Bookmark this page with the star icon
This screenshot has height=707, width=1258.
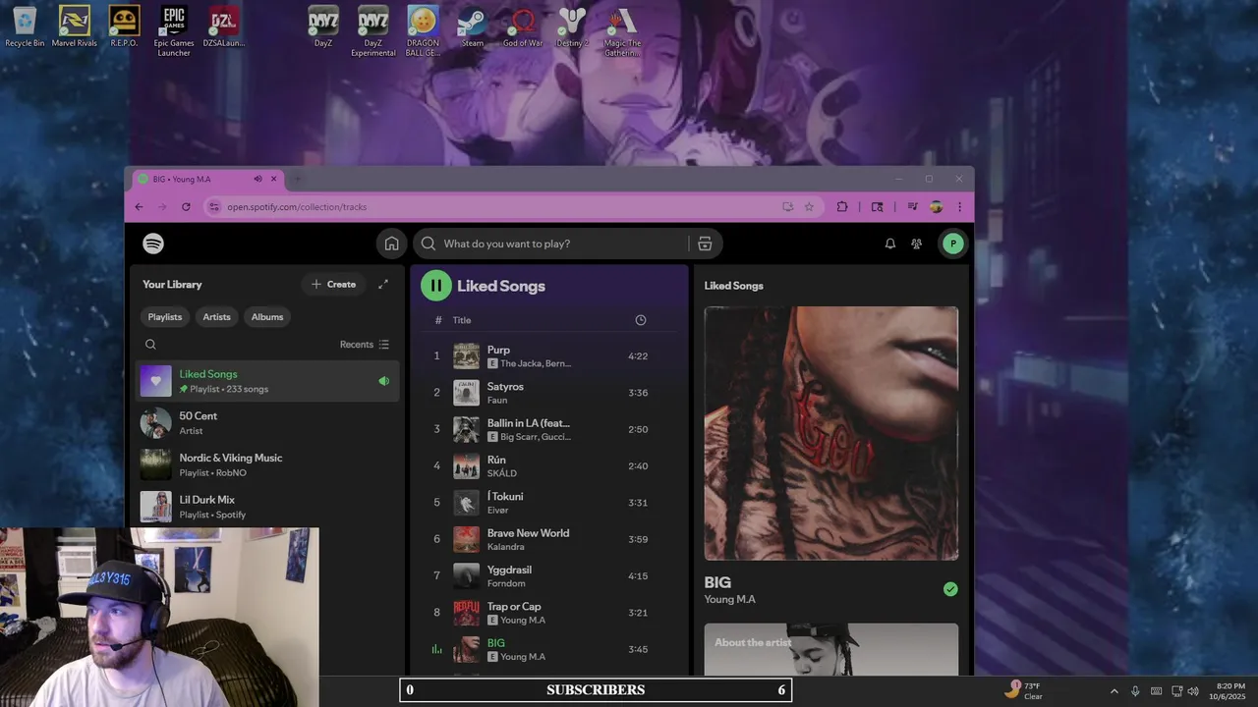click(x=809, y=206)
